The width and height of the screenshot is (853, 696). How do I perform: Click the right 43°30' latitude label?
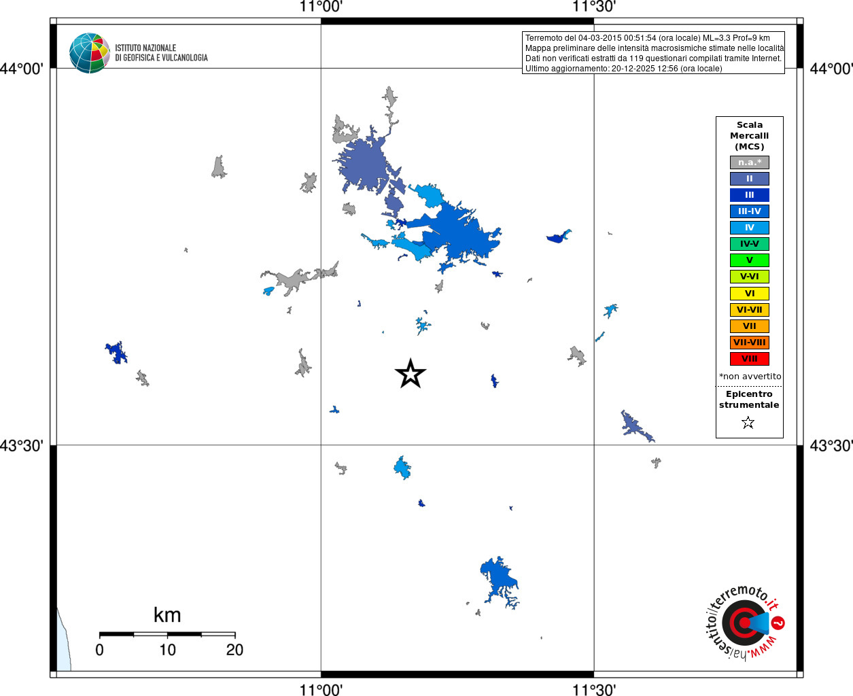[831, 446]
